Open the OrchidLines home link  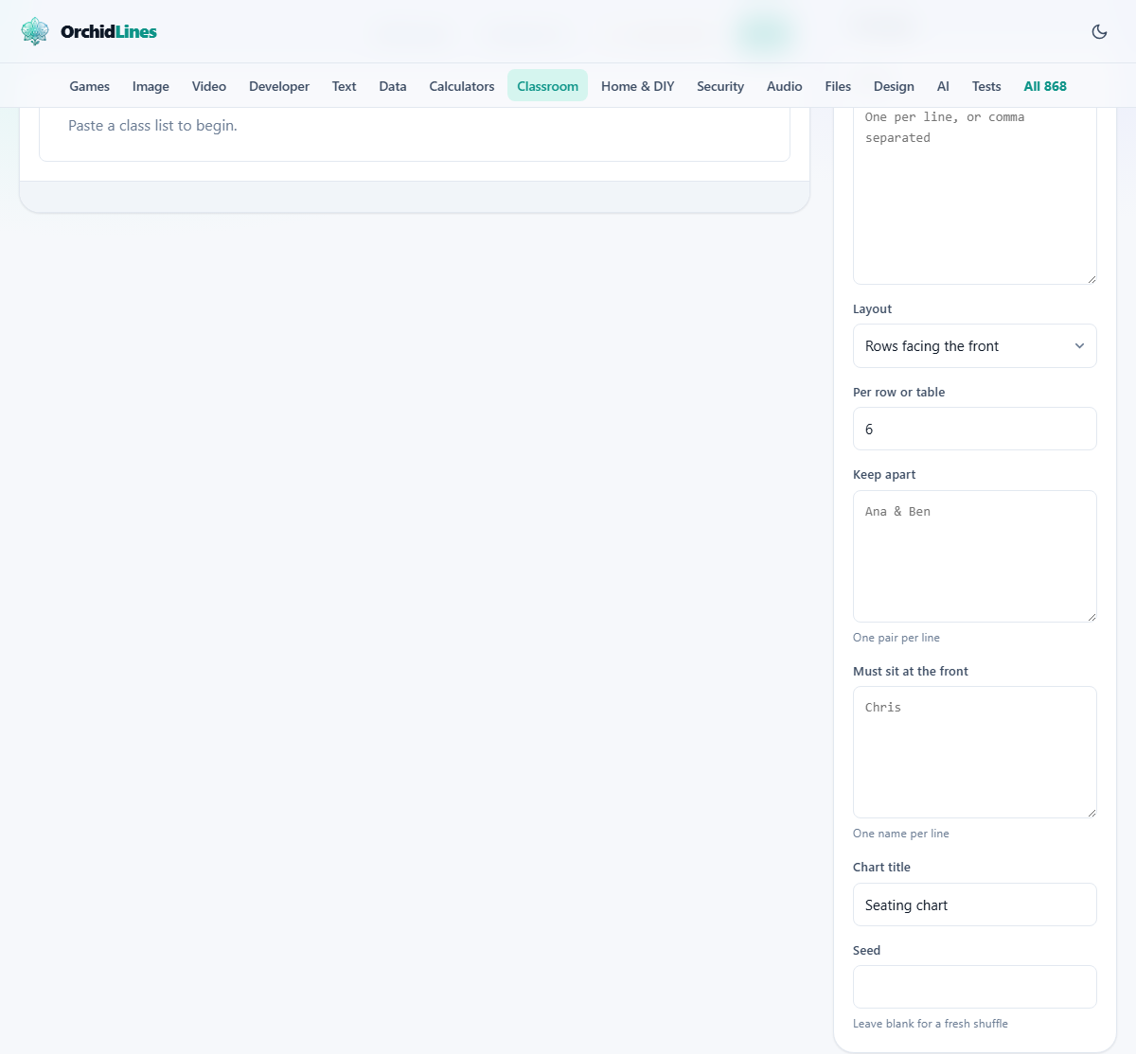[89, 31]
